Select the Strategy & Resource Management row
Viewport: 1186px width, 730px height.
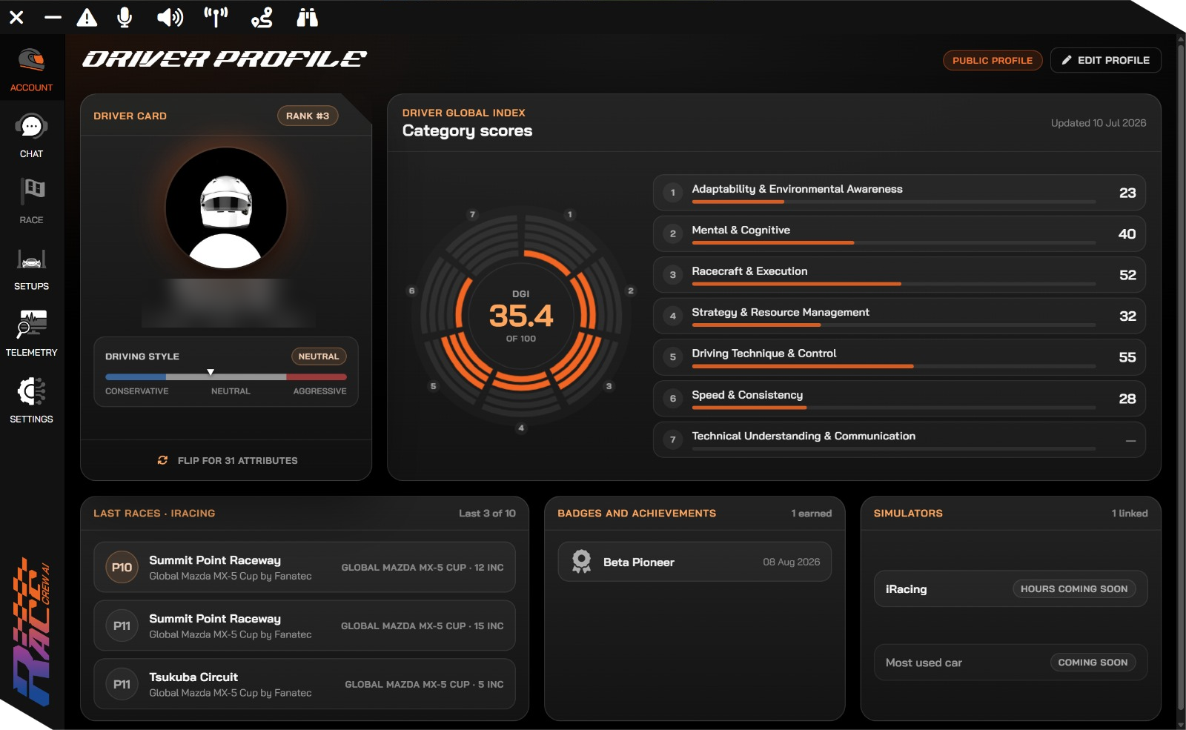(899, 316)
